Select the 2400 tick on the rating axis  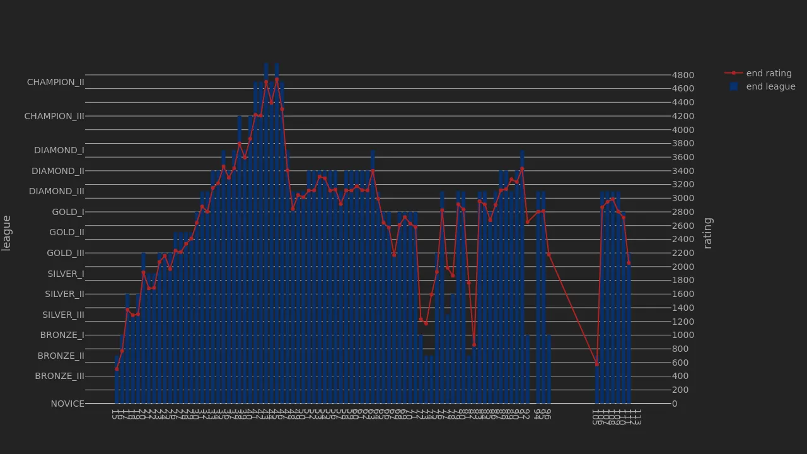click(683, 239)
